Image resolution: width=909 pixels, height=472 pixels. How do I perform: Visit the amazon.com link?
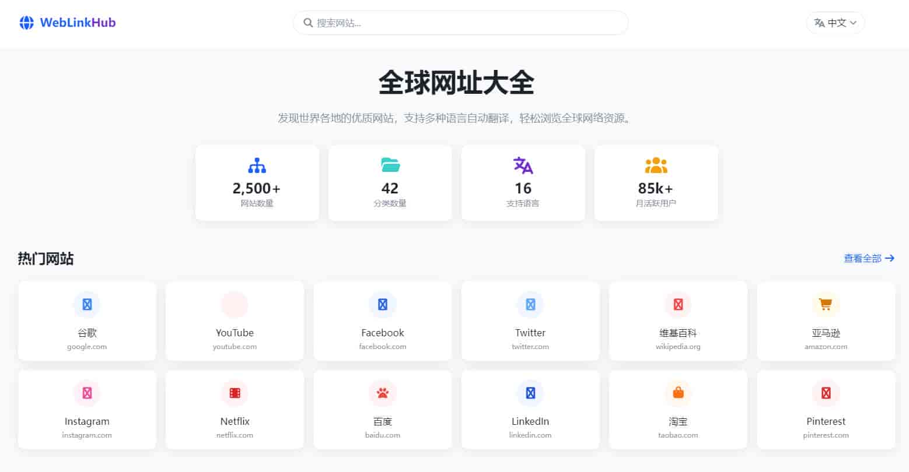(x=826, y=347)
